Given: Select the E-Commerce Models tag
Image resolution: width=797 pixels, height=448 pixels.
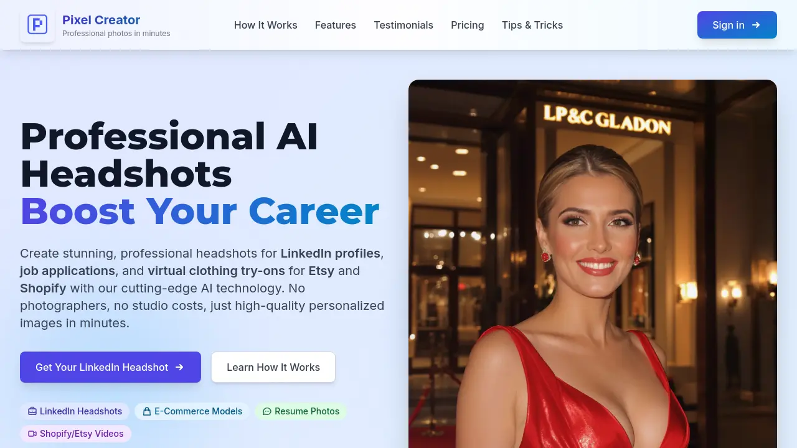Looking at the screenshot, I should pos(192,411).
